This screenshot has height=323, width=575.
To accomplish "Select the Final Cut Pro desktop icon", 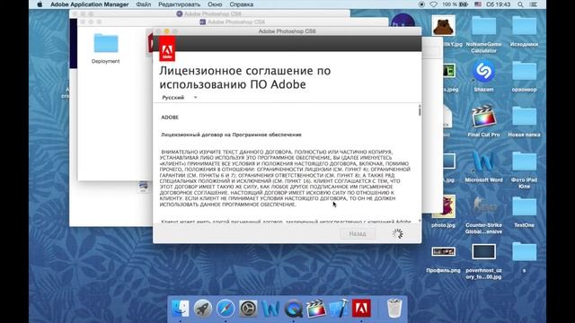I will coord(483,121).
